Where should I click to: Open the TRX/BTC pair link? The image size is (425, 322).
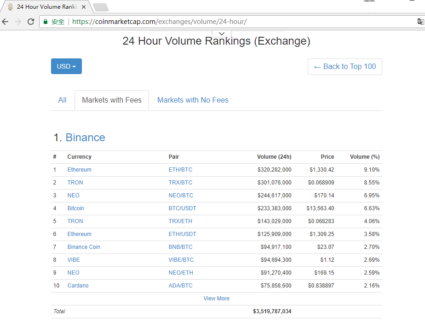[x=180, y=183]
